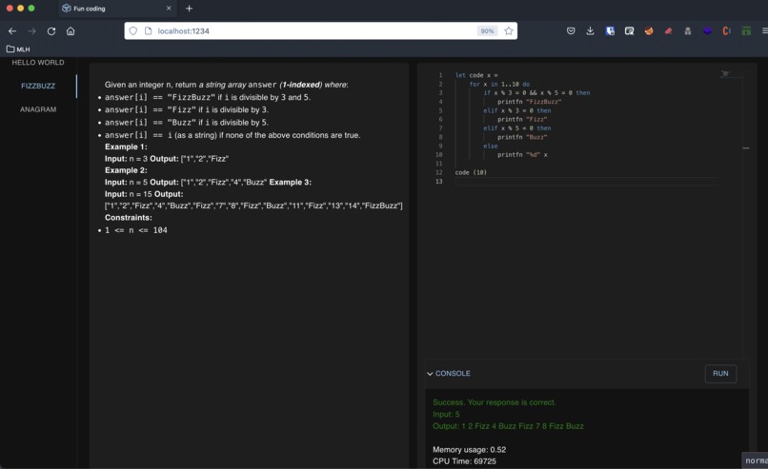Screen dimensions: 768x469
Task: Open the Pocket save icon
Action: pos(571,30)
